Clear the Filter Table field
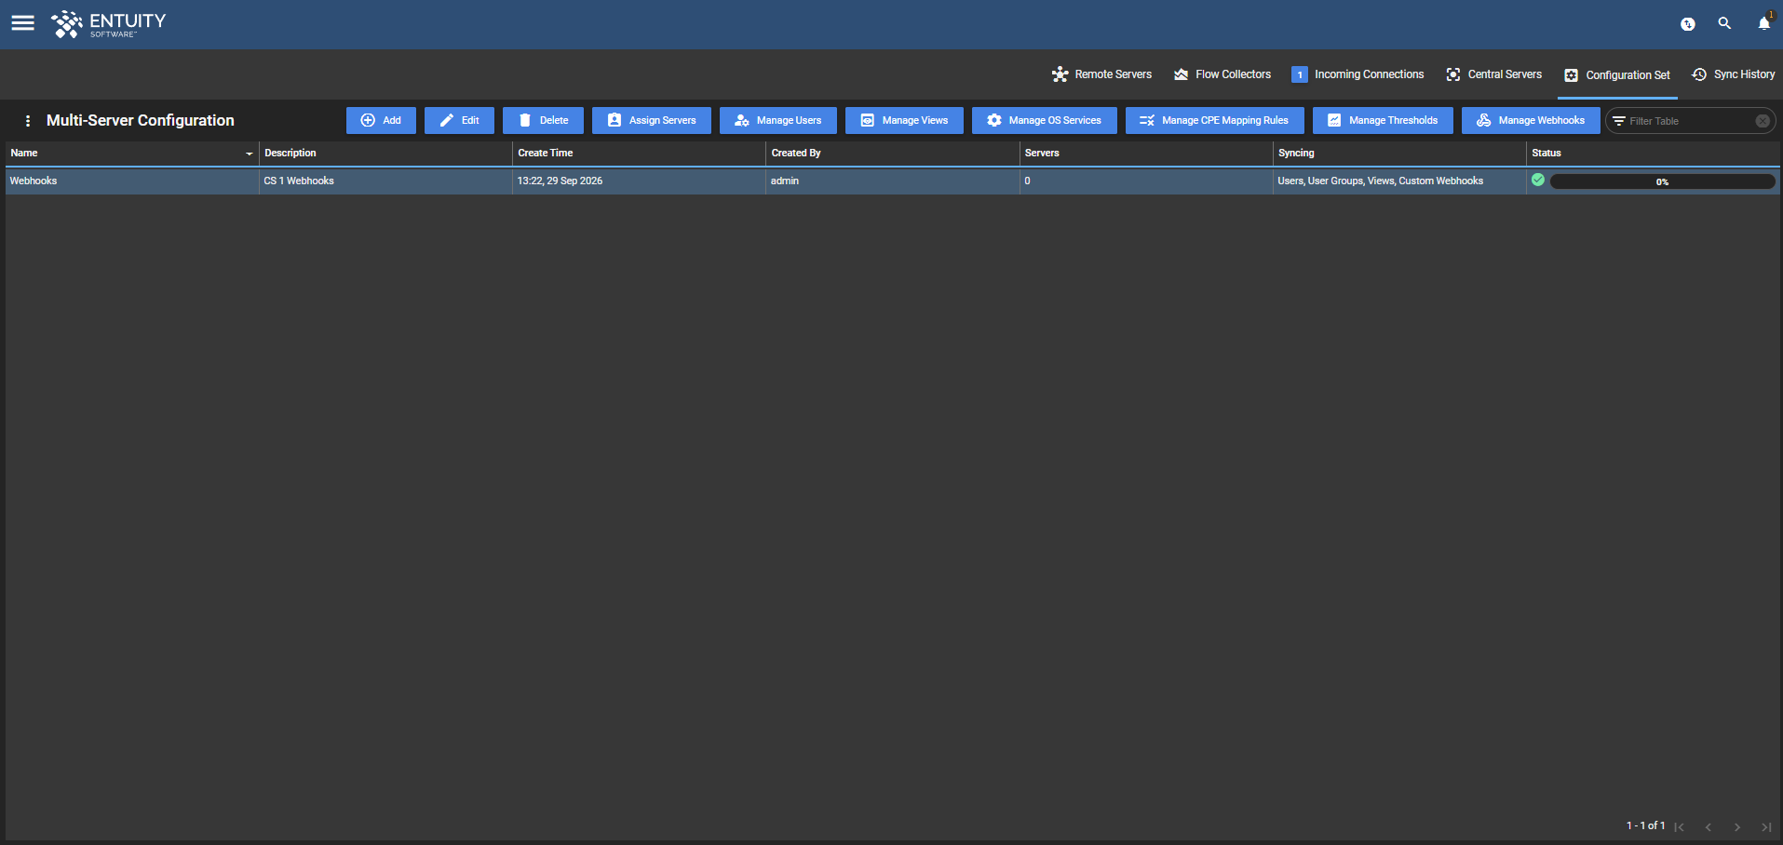The image size is (1783, 845). pos(1763,121)
